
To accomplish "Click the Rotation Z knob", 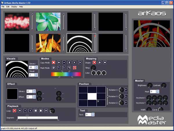I will [x=121, y=103].
